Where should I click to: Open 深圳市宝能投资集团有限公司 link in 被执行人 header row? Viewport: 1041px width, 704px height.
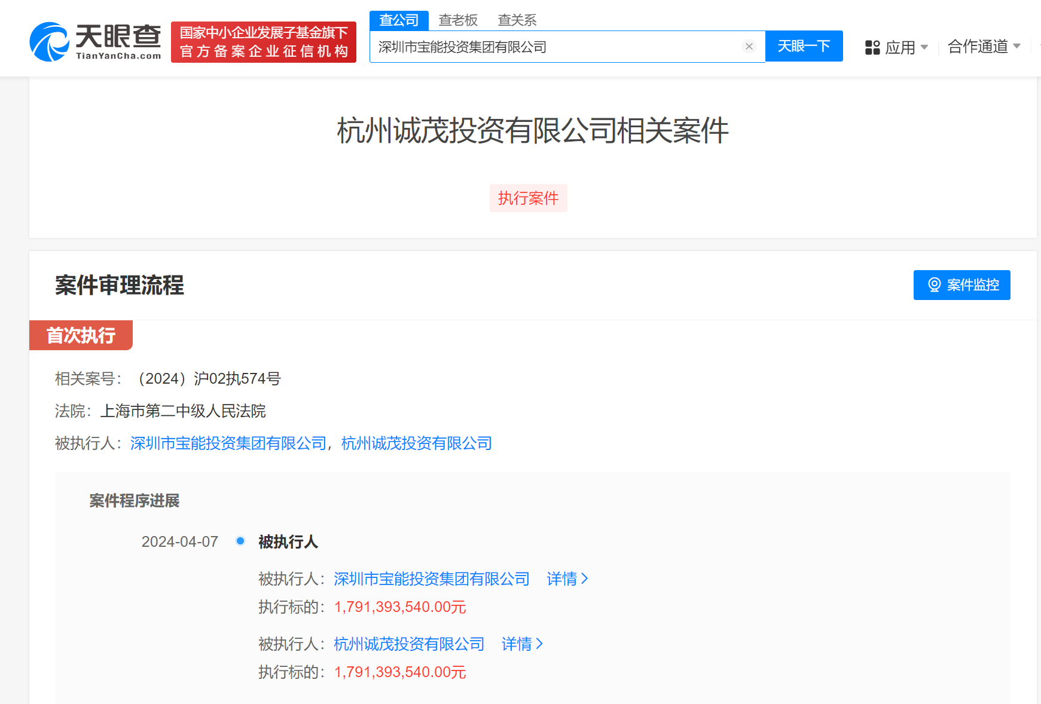pos(228,443)
